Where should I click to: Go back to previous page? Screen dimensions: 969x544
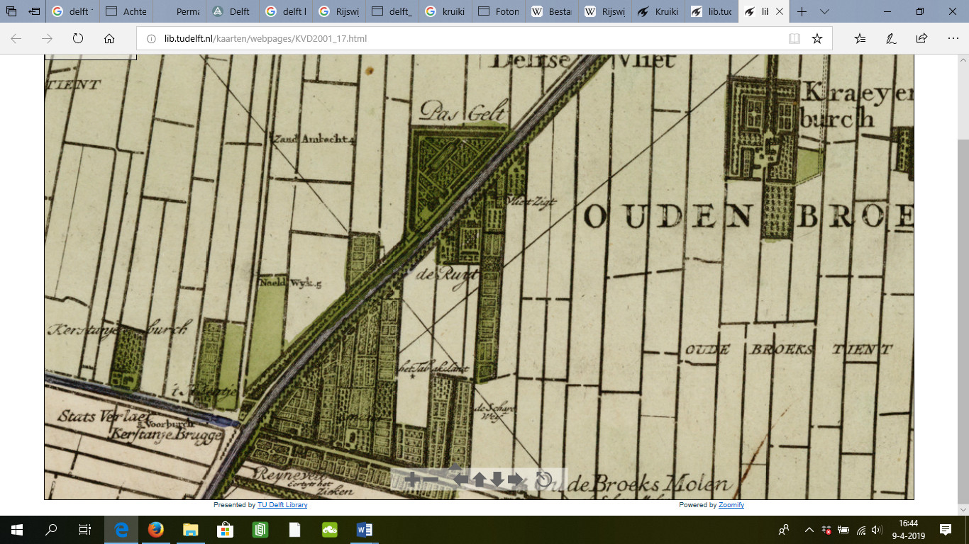[16, 38]
